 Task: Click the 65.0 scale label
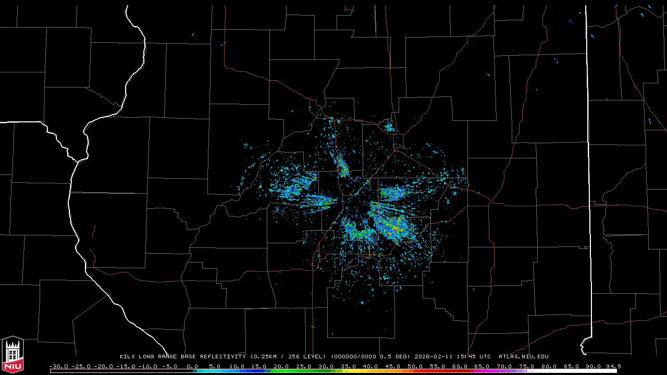(481, 366)
